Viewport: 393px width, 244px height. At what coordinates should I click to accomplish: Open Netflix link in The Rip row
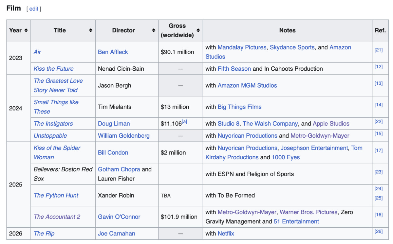point(226,234)
